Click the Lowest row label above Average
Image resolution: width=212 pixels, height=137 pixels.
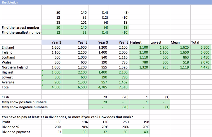pyautogui.click(x=7, y=77)
